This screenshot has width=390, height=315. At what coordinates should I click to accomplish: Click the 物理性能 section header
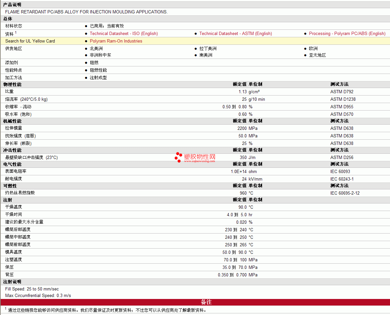tap(12, 84)
